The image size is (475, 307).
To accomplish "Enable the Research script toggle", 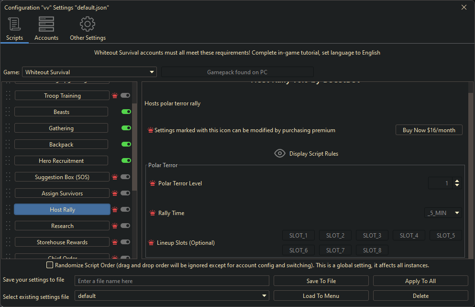I will coord(125,226).
